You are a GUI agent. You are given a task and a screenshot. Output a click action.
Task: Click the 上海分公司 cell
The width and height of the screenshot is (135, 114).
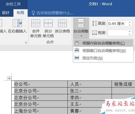(40, 111)
